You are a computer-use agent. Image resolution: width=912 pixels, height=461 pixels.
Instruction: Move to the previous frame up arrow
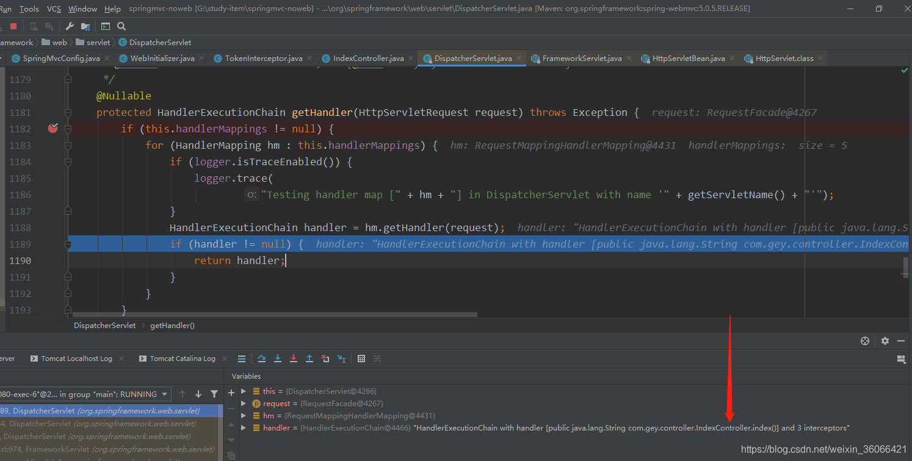coord(182,394)
